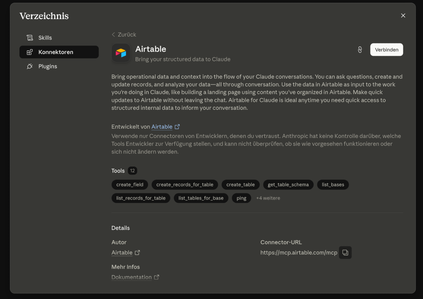Viewport: 423px width, 299px height.
Task: Select the create_records_for_table tool chip
Action: click(185, 185)
